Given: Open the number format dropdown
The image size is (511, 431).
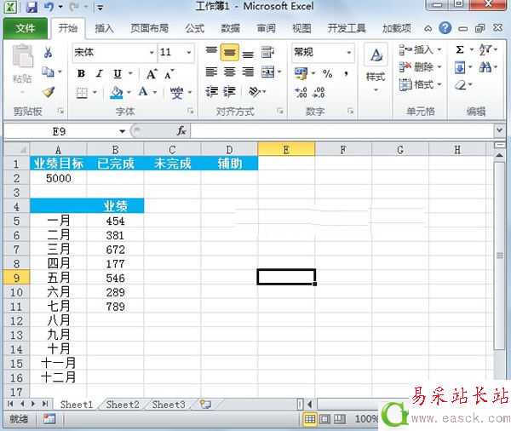Looking at the screenshot, I should (x=348, y=53).
